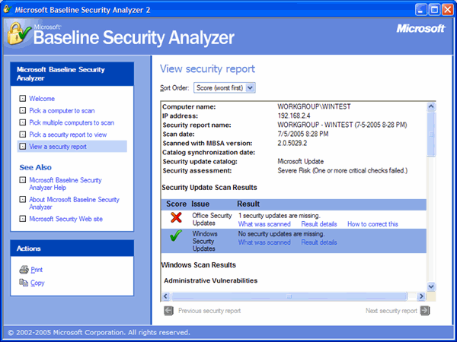Go to the Welcome page
Image resolution: width=457 pixels, height=342 pixels.
coord(42,99)
